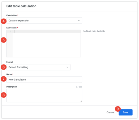The width and height of the screenshot is (139, 120).
Task: Click the Calculation dropdown chevron arrow
Action: [79, 21]
